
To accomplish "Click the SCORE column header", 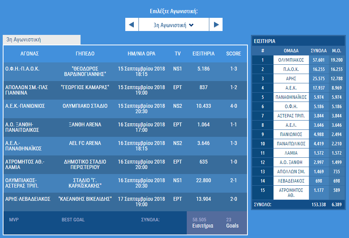I will tap(234, 53).
